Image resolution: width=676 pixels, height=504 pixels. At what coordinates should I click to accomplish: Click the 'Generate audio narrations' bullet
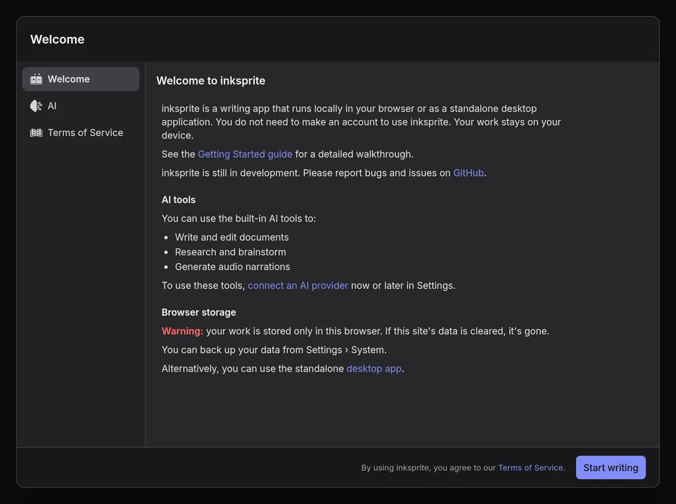click(232, 267)
